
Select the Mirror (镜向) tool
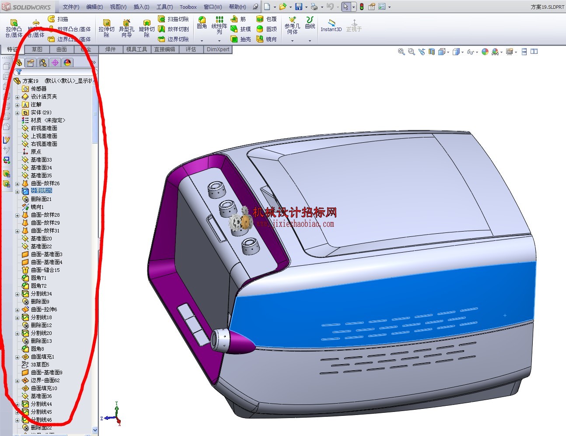click(266, 39)
